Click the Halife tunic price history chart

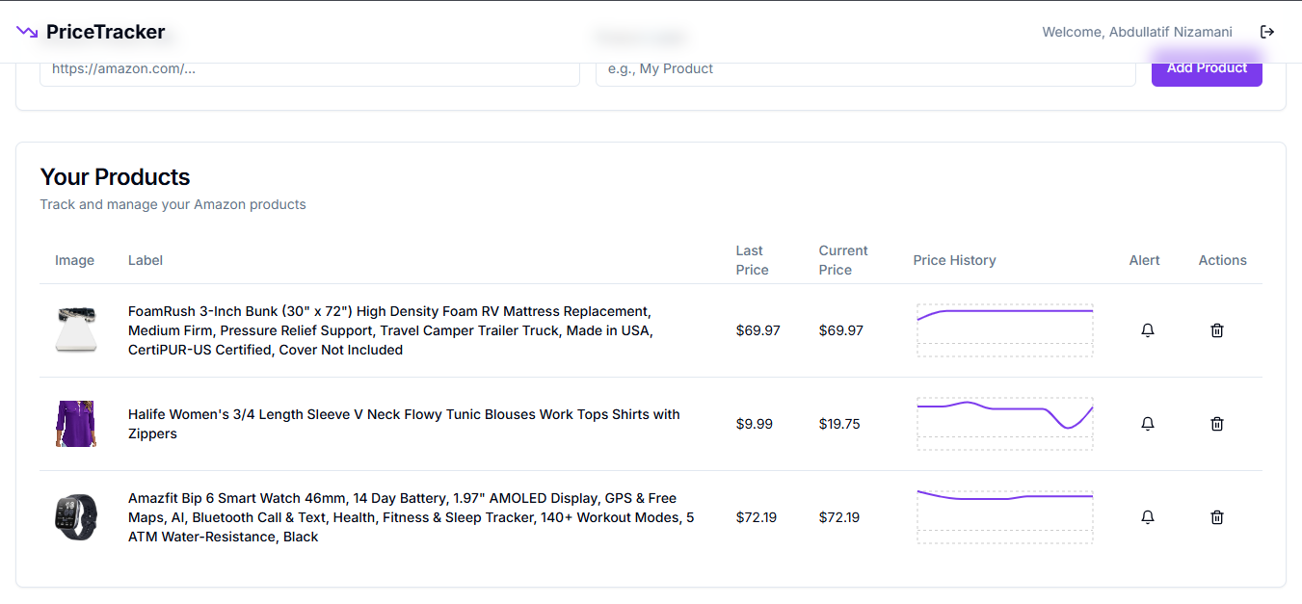click(x=1004, y=424)
